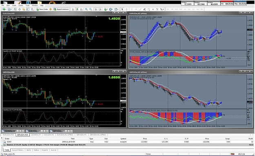
Task: Switch to the M1 timeframe button
Action: pyautogui.click(x=168, y=9)
